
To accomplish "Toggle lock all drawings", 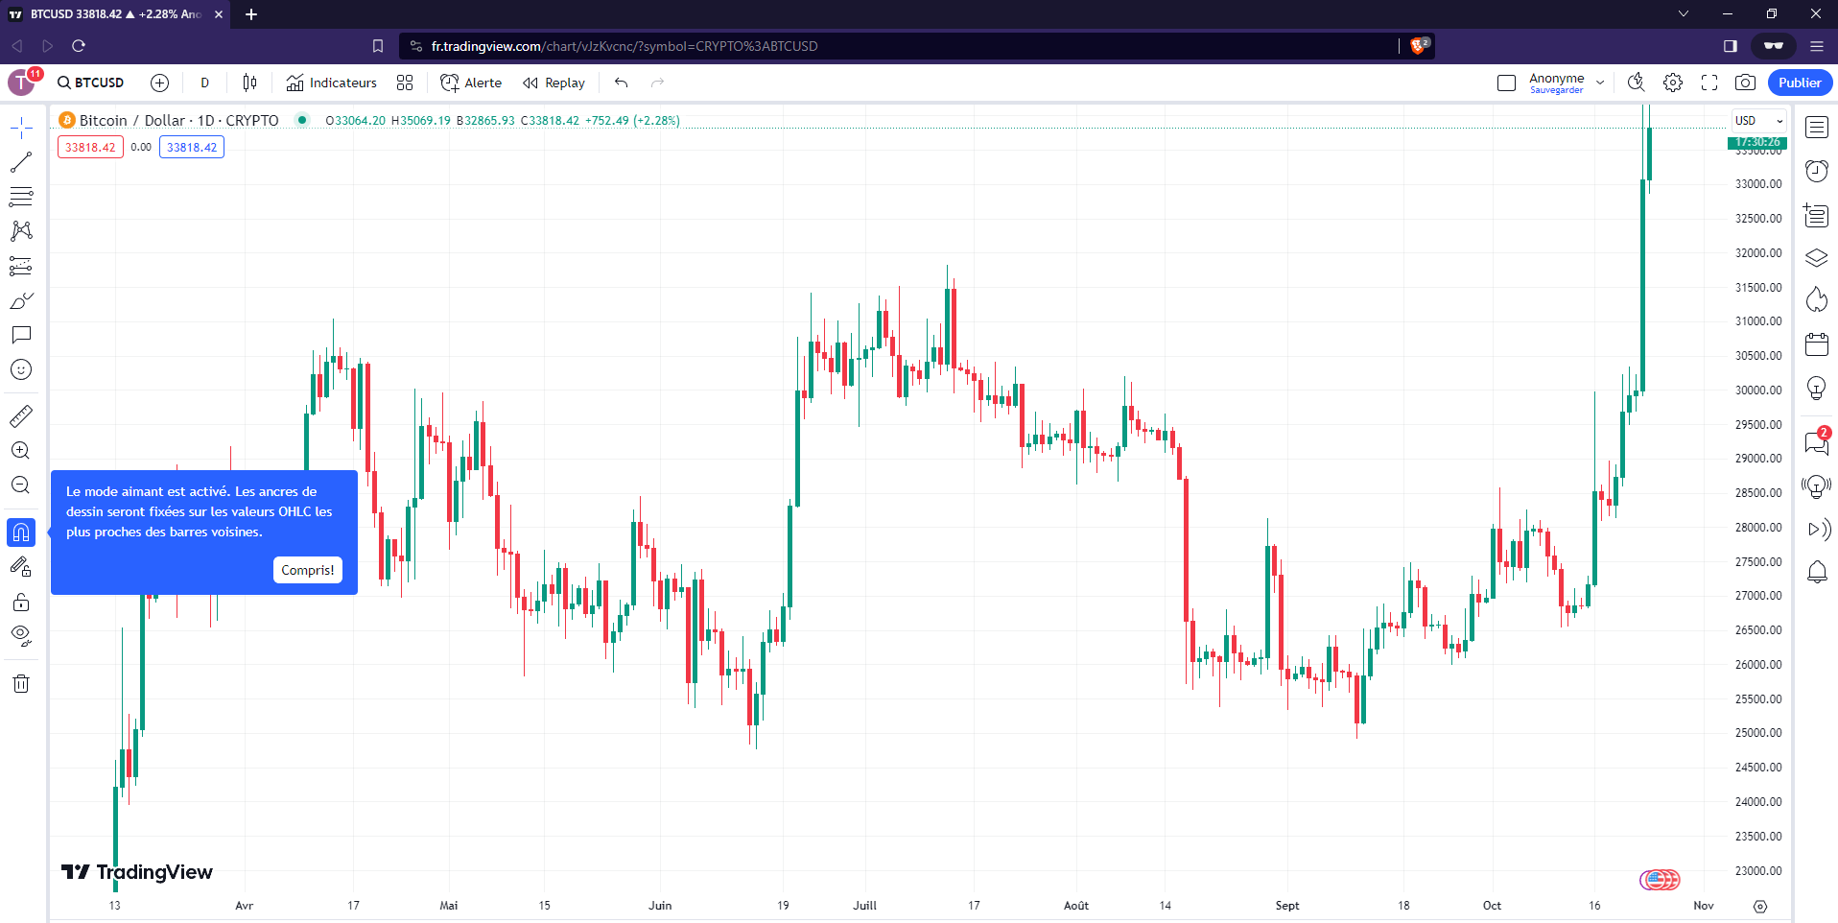I will (21, 602).
